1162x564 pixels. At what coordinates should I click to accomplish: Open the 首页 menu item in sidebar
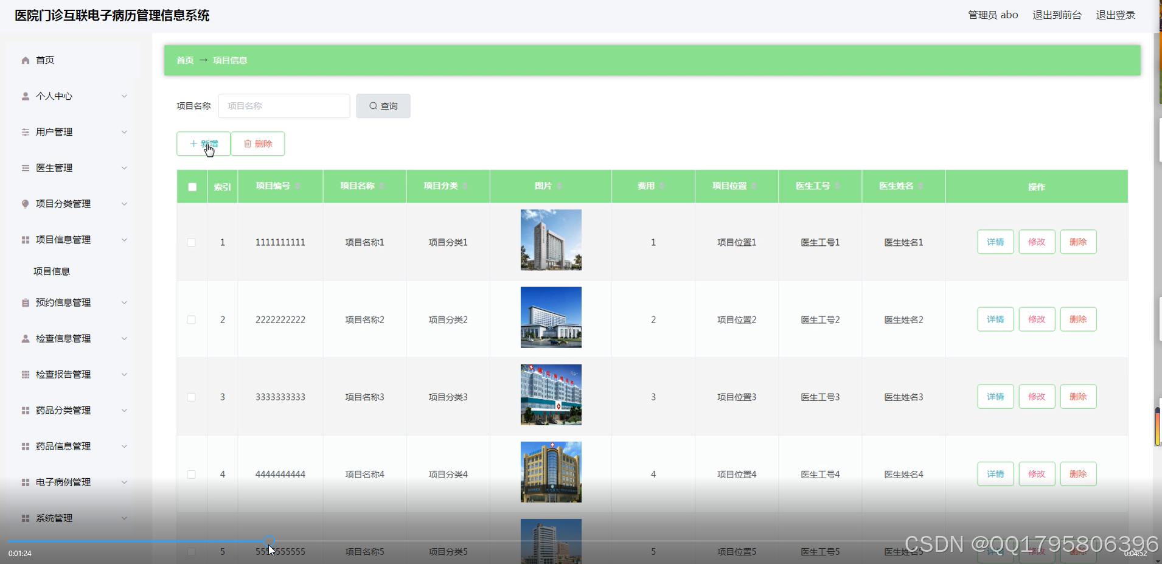click(x=73, y=60)
